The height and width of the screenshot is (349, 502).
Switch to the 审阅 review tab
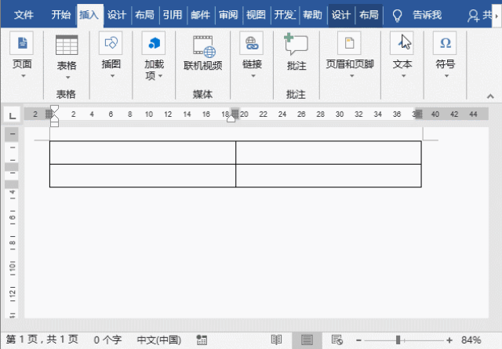(x=228, y=15)
